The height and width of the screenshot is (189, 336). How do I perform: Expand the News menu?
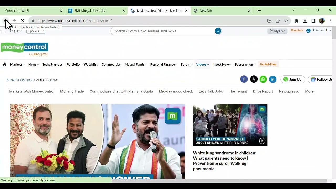tap(33, 64)
